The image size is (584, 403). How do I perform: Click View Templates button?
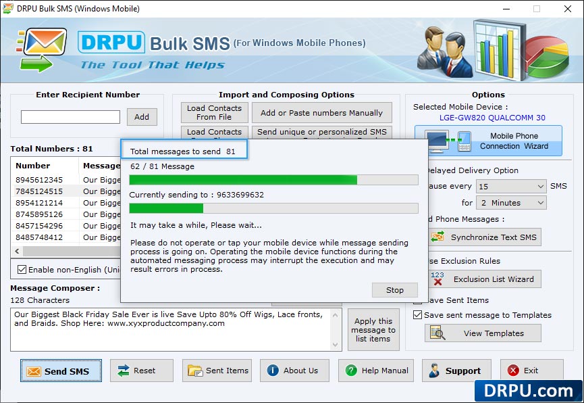(483, 333)
